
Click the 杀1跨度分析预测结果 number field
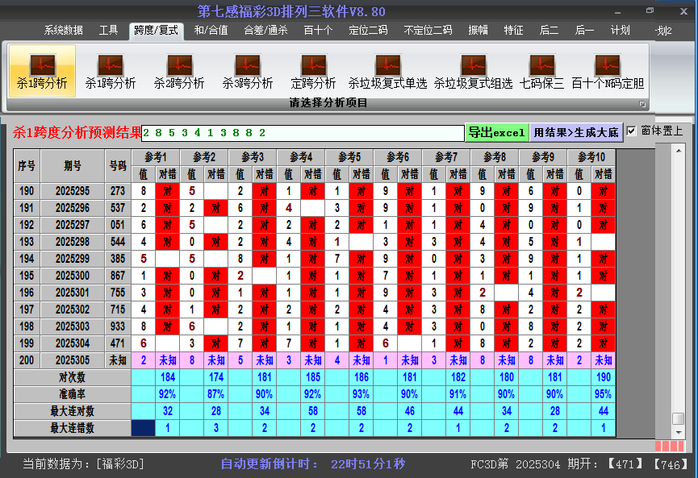click(303, 133)
